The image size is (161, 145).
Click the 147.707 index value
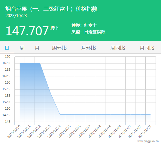click(x=27, y=31)
